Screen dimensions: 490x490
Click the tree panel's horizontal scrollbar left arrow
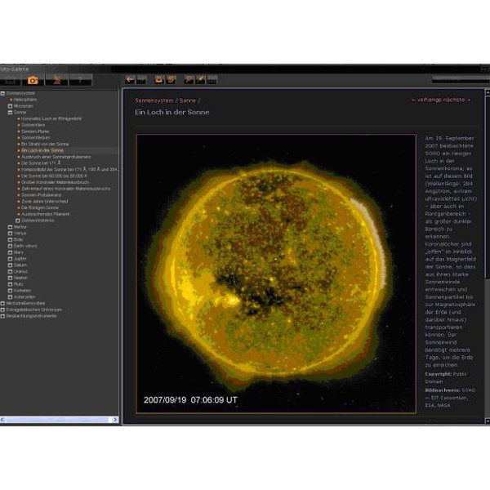point(2,420)
